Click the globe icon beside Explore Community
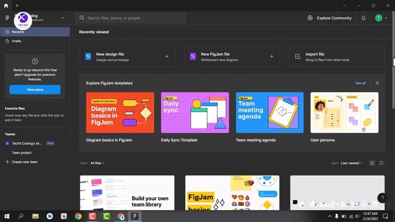This screenshot has height=222, width=395. click(310, 18)
